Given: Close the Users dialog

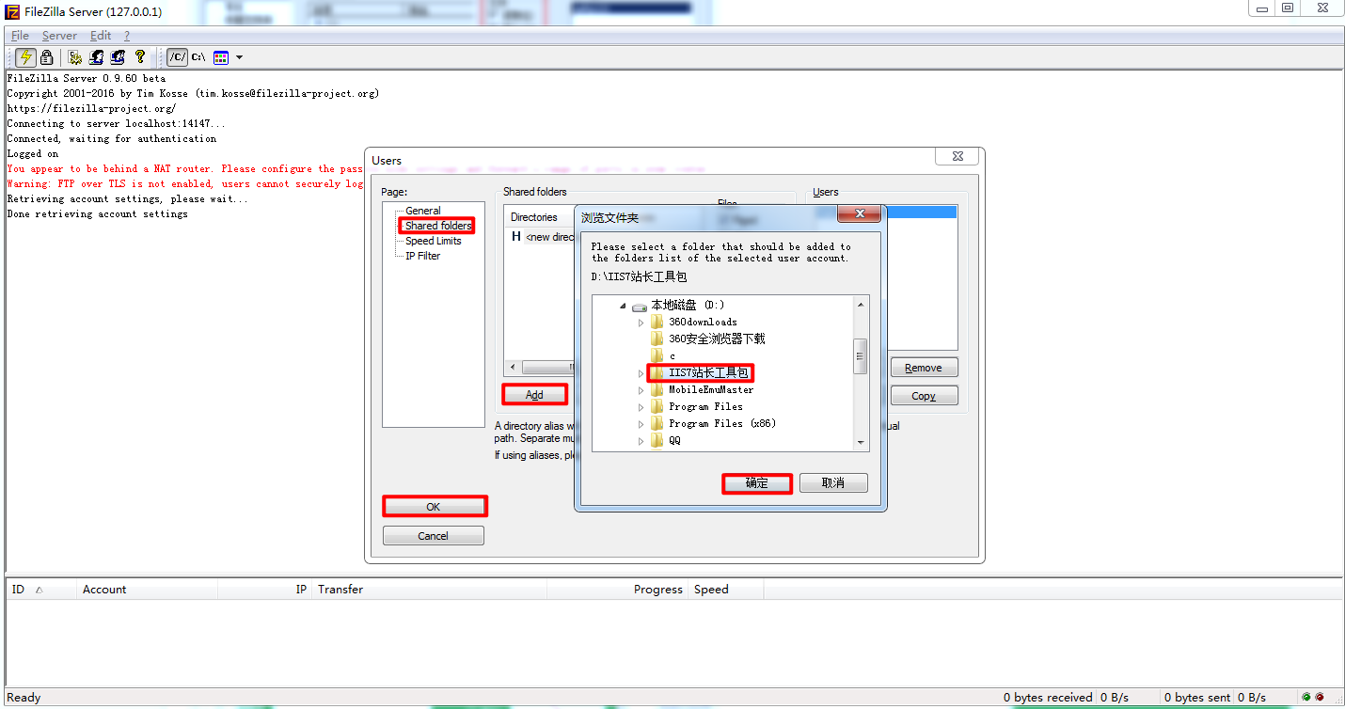Looking at the screenshot, I should coord(957,157).
